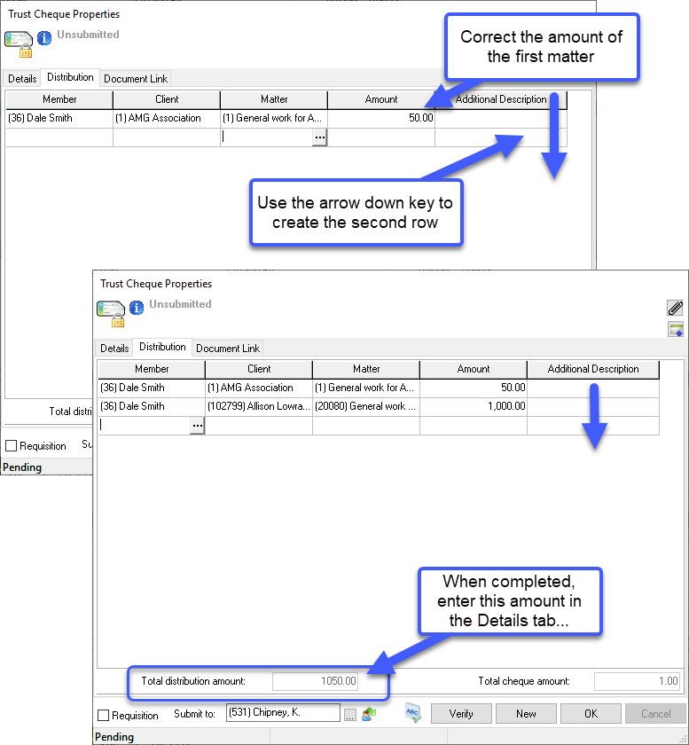Click the OK button
The width and height of the screenshot is (689, 745).
point(591,714)
